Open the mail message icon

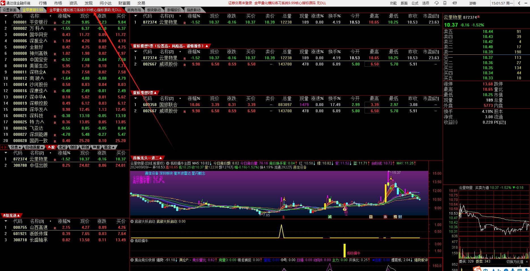[x=455, y=3]
